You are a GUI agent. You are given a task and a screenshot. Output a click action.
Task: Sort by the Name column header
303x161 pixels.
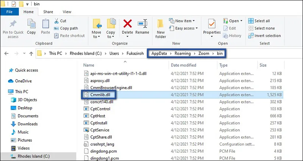pyautogui.click(x=89, y=65)
